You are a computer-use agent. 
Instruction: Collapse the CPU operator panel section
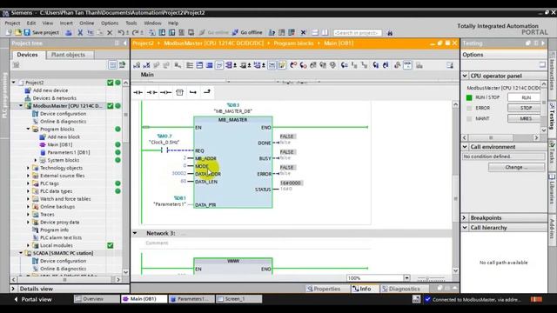[x=465, y=76]
